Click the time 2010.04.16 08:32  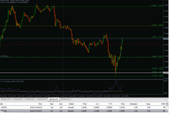(x=36, y=107)
